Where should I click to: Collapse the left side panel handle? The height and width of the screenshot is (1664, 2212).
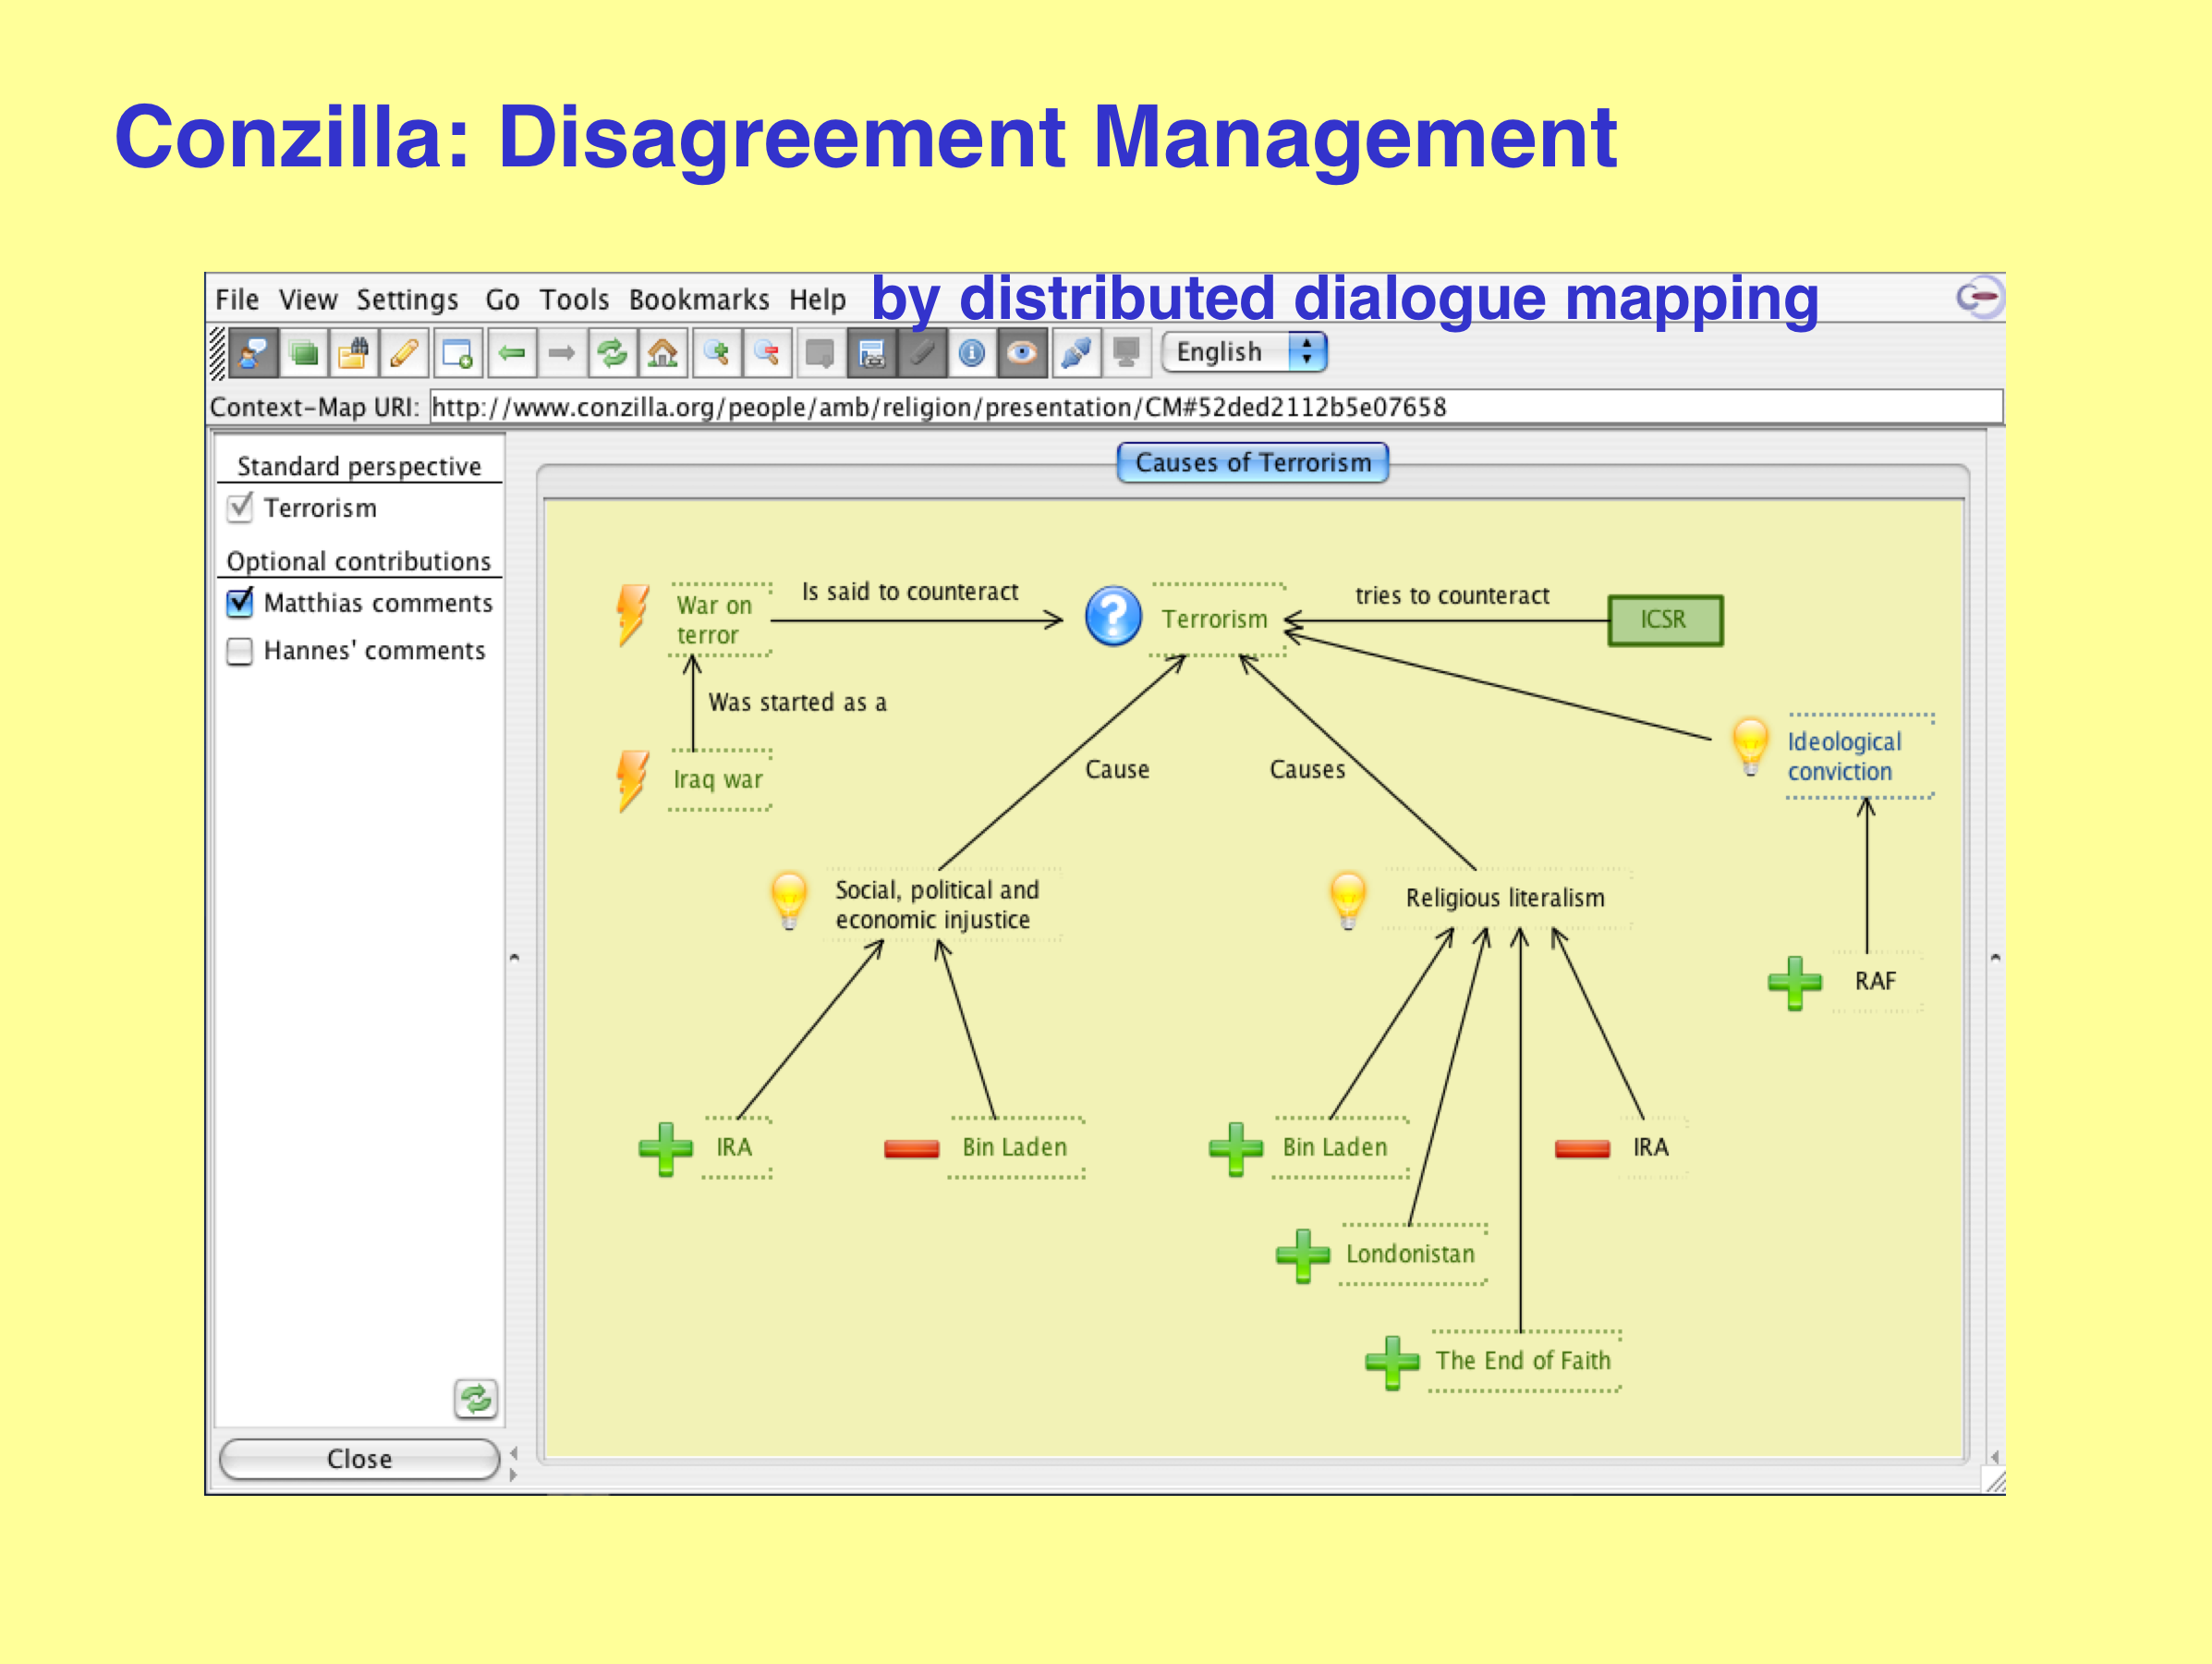click(514, 958)
